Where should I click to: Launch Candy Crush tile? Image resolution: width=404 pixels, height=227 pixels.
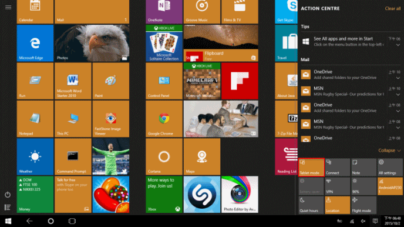point(111,195)
